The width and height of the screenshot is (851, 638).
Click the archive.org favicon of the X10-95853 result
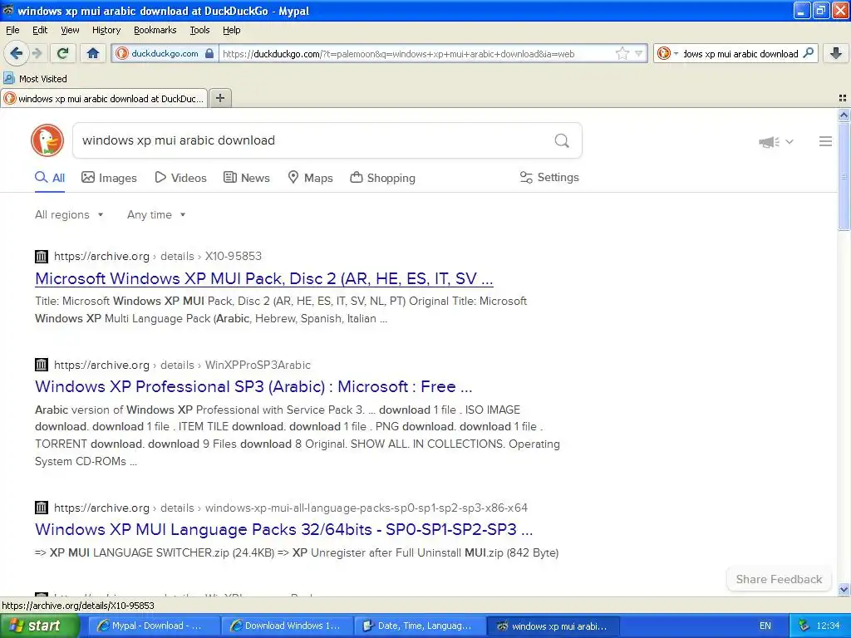[x=42, y=256]
